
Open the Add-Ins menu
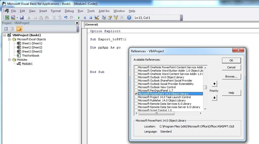pos(104,11)
